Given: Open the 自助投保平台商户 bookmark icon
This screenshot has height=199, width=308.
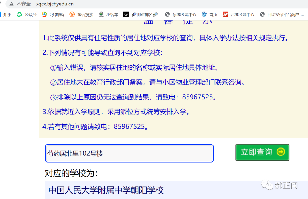Looking at the screenshot, I should 262,14.
